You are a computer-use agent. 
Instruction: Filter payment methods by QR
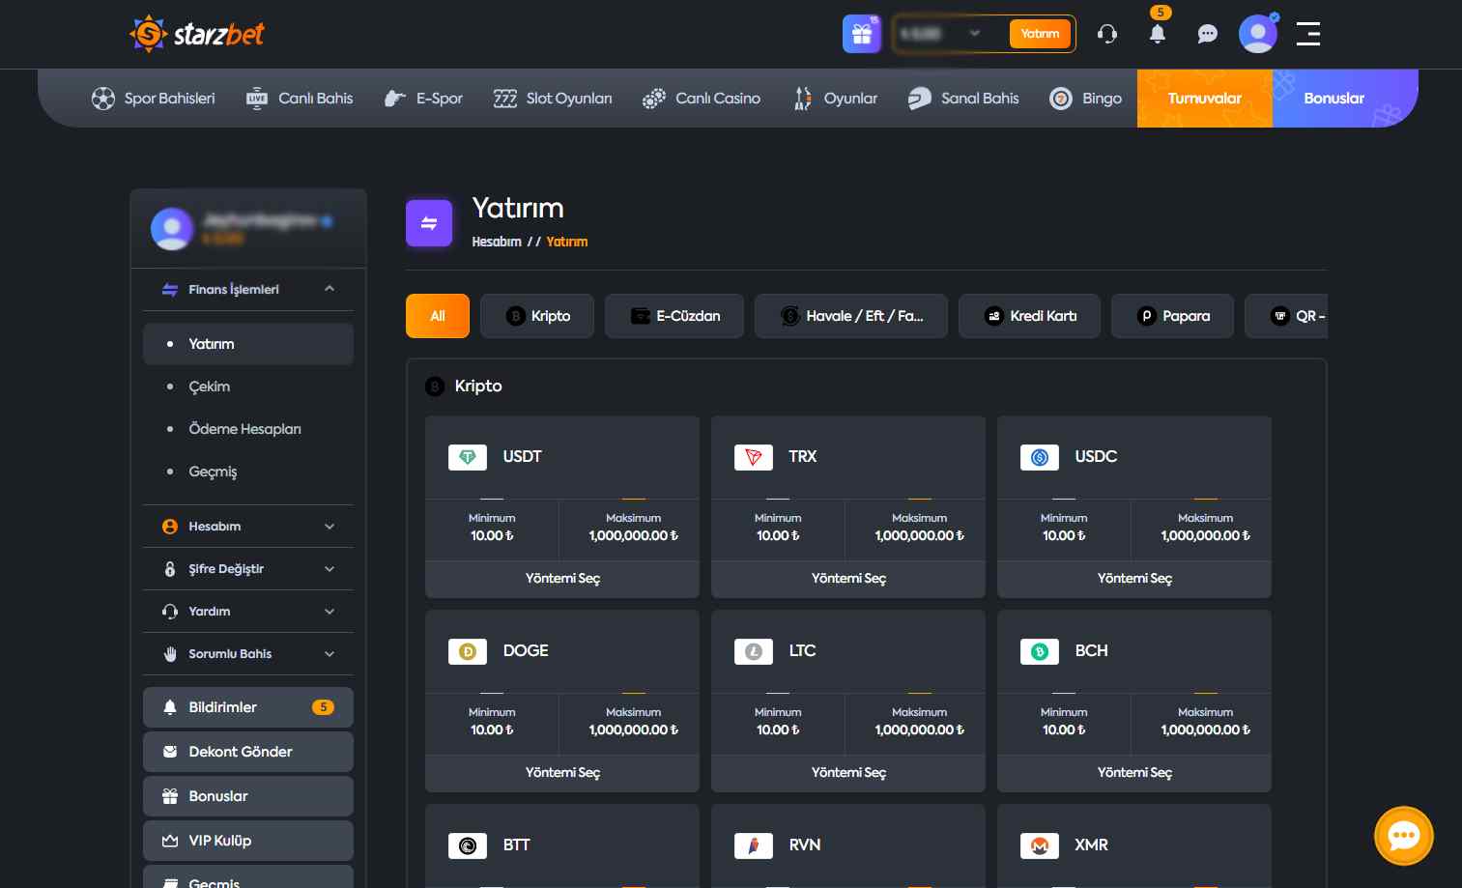[1286, 316]
